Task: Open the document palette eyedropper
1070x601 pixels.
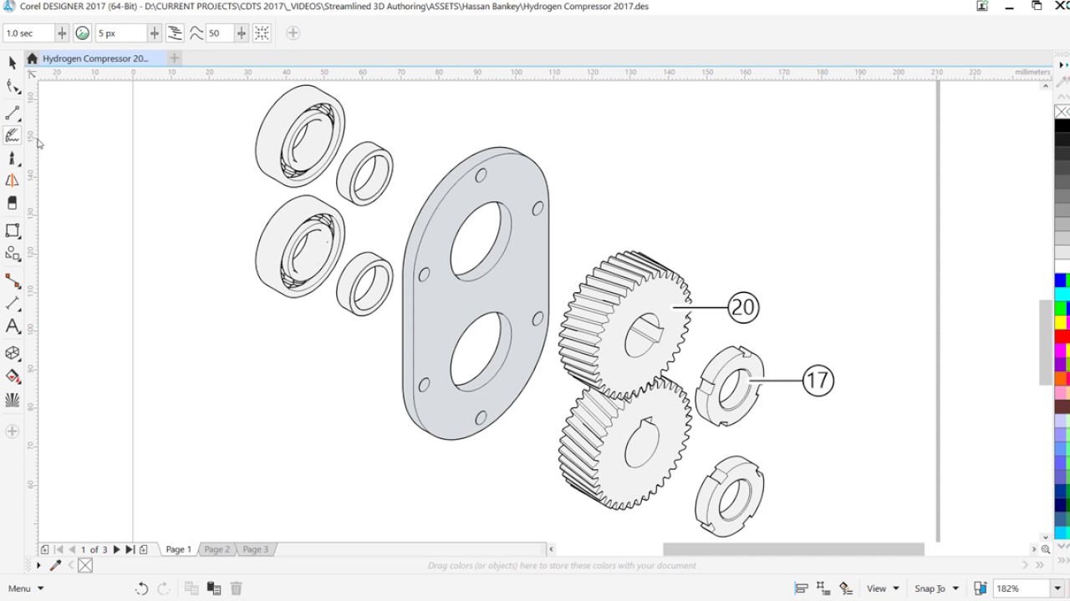Action: [x=56, y=565]
